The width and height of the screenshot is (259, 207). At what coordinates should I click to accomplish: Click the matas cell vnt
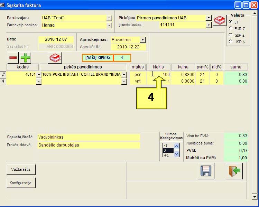[x=138, y=81]
